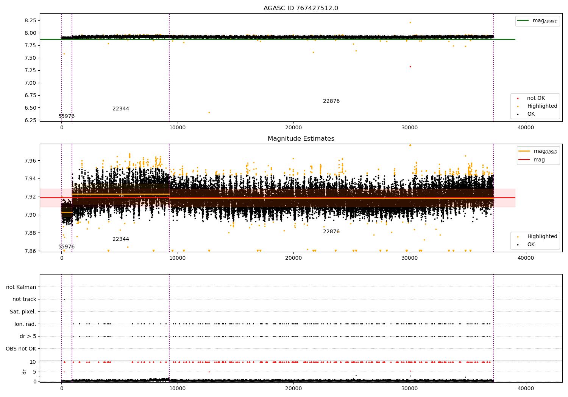Select the red 'not OK' outlier point near 7.32
The height and width of the screenshot is (397, 568).
pos(410,67)
